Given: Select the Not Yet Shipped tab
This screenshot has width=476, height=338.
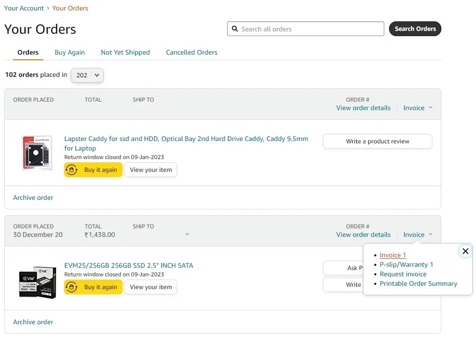Looking at the screenshot, I should (x=125, y=52).
